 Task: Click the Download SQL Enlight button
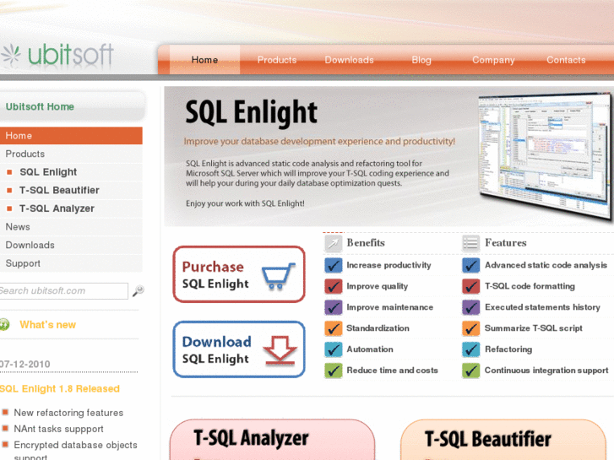239,349
